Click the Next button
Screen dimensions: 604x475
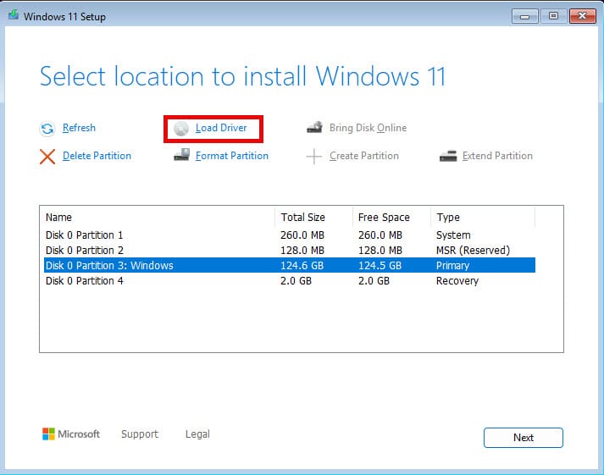point(524,438)
